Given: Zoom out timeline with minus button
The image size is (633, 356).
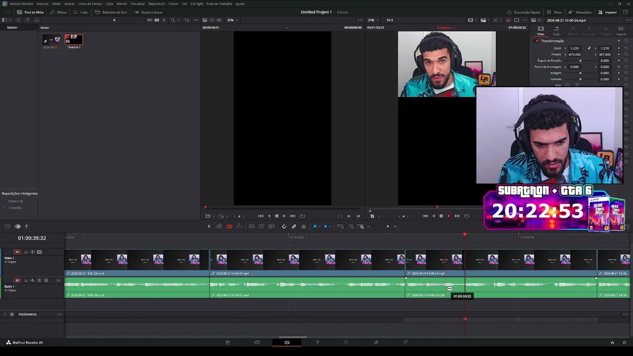Looking at the screenshot, I should pyautogui.click(x=368, y=226).
